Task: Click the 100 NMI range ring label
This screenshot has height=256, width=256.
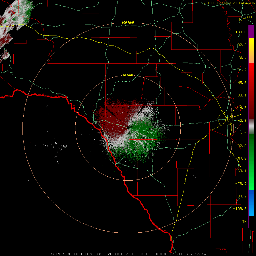Action: 128,22
